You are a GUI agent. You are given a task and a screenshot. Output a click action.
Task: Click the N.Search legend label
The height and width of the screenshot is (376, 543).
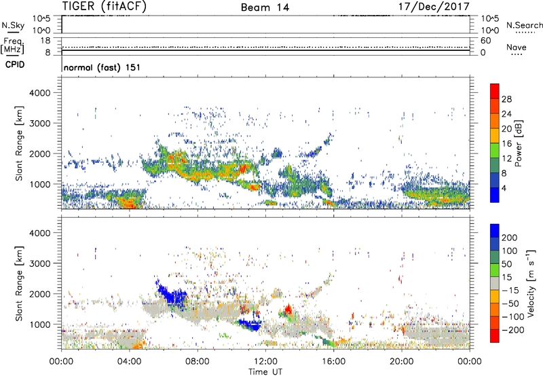(x=524, y=25)
